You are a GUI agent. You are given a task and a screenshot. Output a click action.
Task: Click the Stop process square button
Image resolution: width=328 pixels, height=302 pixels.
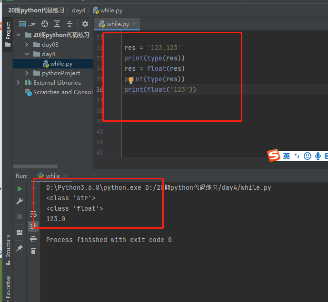(20, 217)
